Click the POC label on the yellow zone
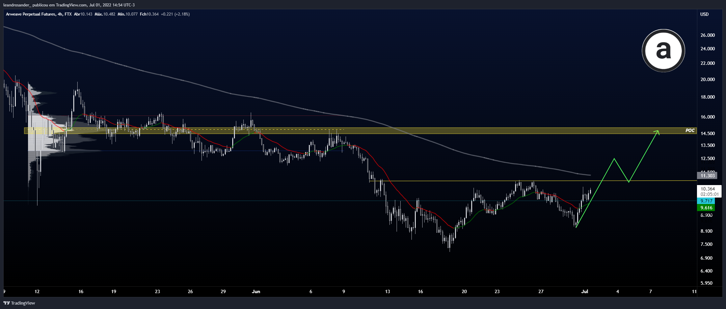The width and height of the screenshot is (726, 309). click(x=690, y=130)
